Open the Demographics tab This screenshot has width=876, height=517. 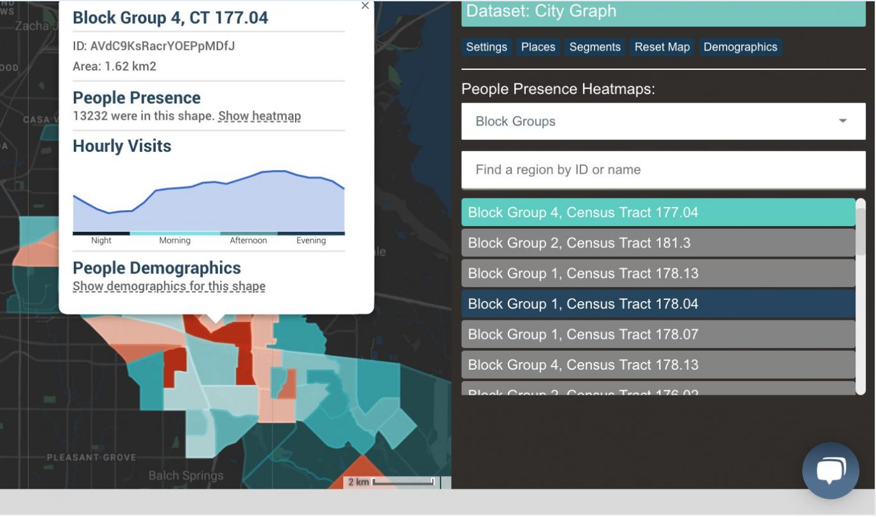click(740, 47)
